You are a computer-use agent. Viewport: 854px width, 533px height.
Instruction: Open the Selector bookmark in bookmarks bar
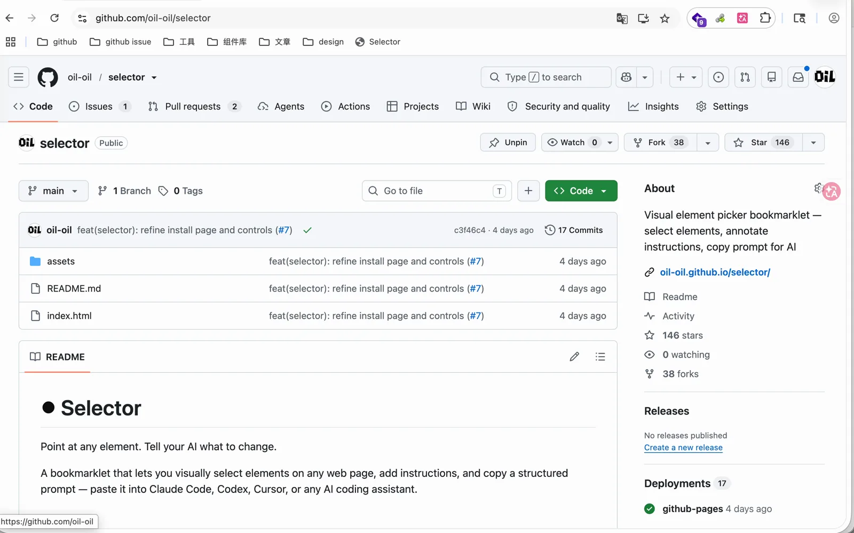click(378, 42)
